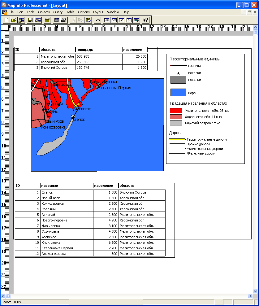The width and height of the screenshot is (259, 306).
Task: Click the yellow Территориальные дороги legend line
Action: click(177, 139)
